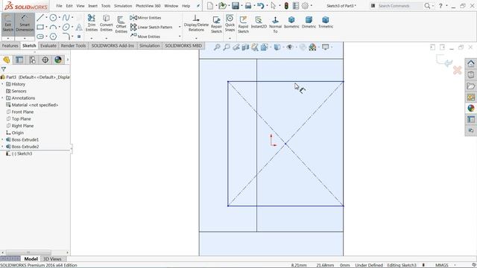Select the Line sketch tool
The width and height of the screenshot is (477, 268).
point(40,18)
